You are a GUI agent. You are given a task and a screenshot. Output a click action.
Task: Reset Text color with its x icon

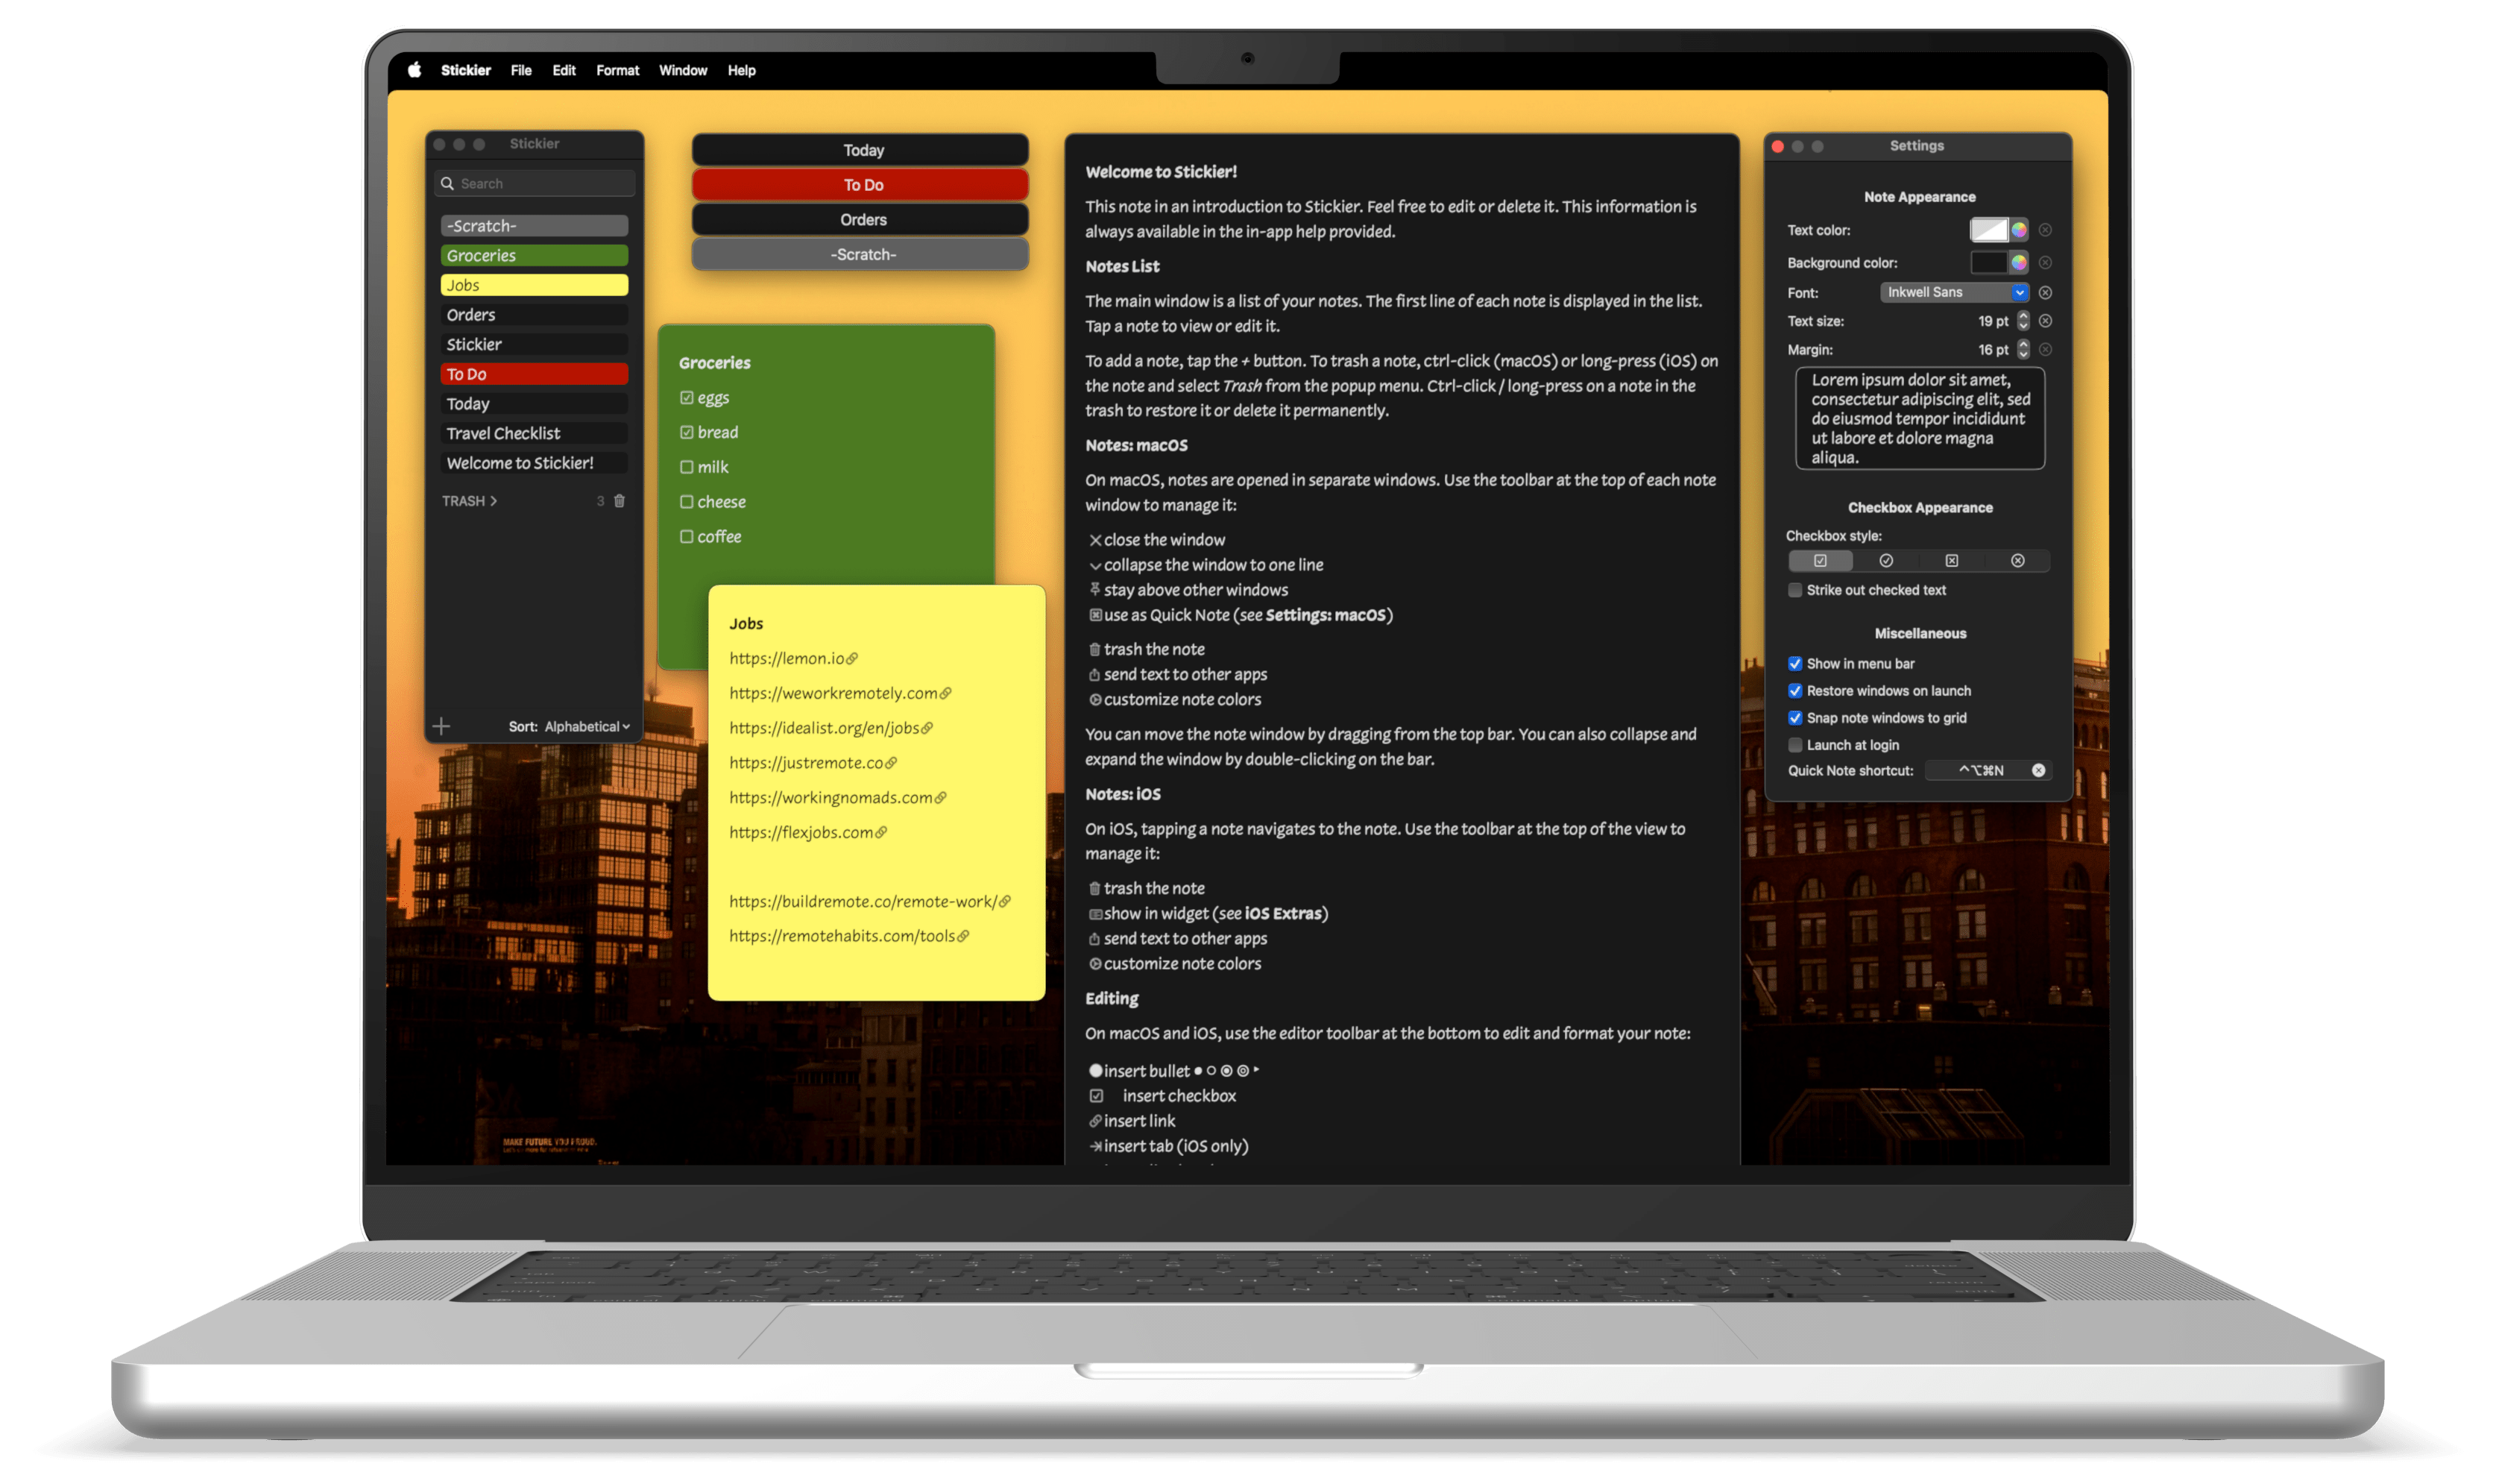click(x=2045, y=230)
